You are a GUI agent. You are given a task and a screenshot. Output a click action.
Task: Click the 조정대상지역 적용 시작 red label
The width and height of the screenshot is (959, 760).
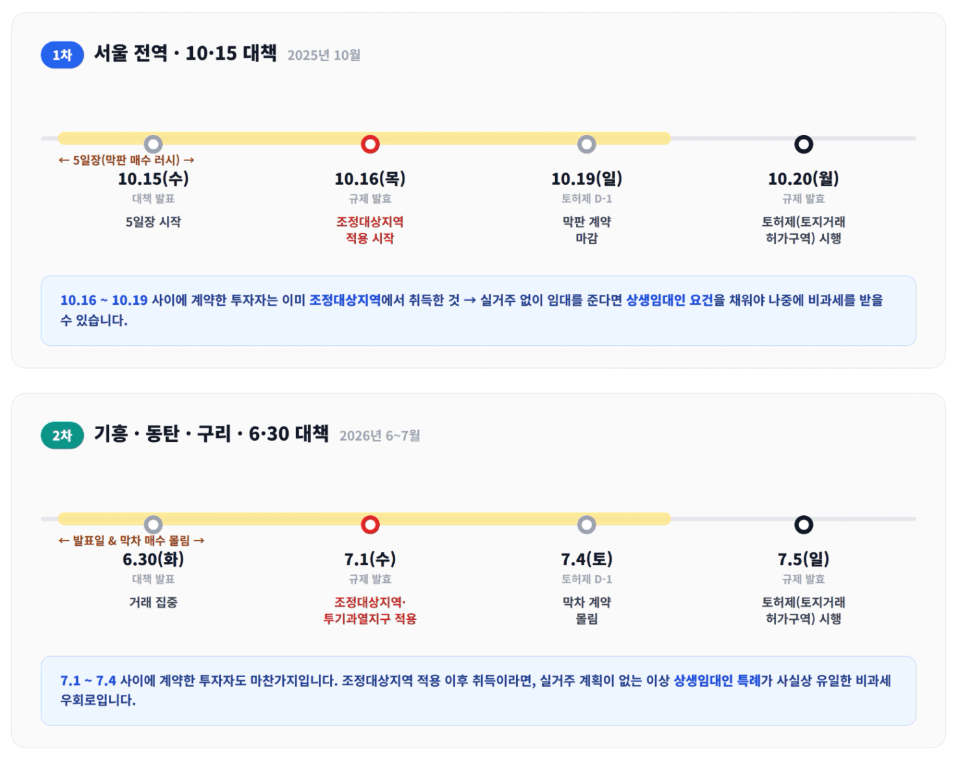[370, 230]
